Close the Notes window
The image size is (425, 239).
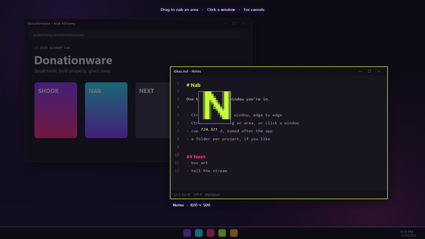coord(379,71)
